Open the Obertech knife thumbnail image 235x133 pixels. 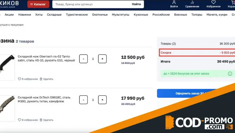coord(7,67)
